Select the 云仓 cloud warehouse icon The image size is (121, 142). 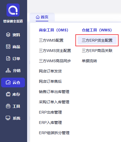tap(8, 82)
